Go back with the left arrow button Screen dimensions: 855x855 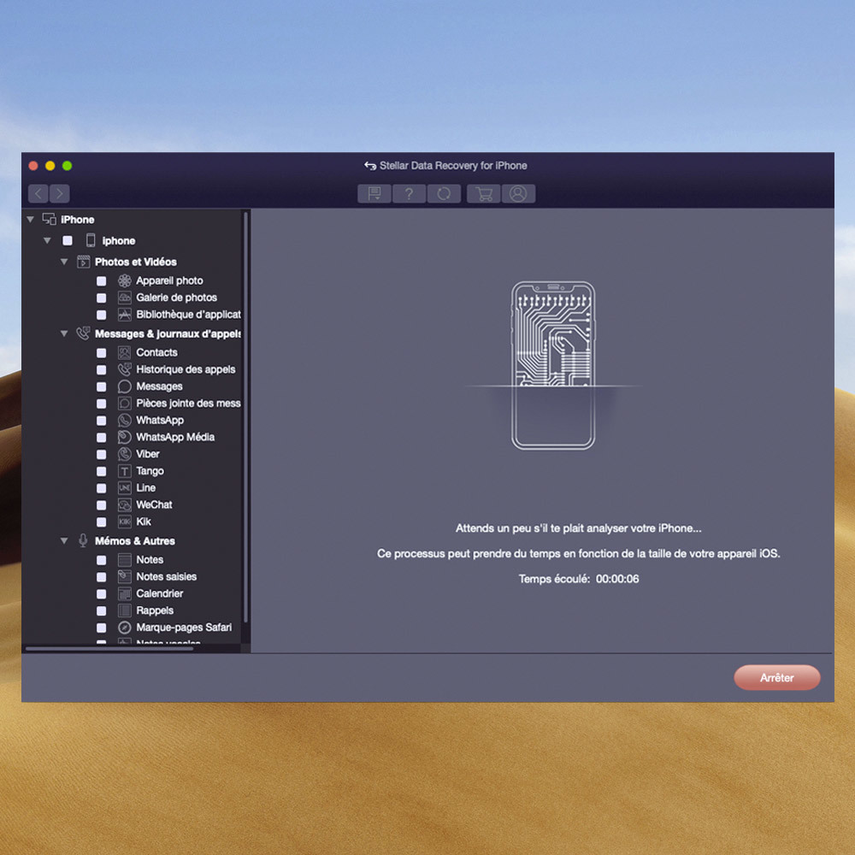[x=38, y=193]
